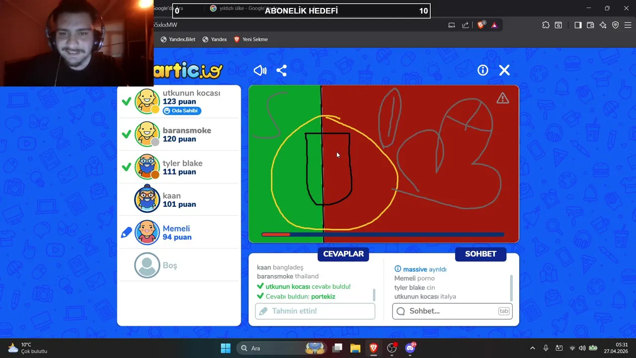Open the CEVAPLAR tab

(x=343, y=254)
